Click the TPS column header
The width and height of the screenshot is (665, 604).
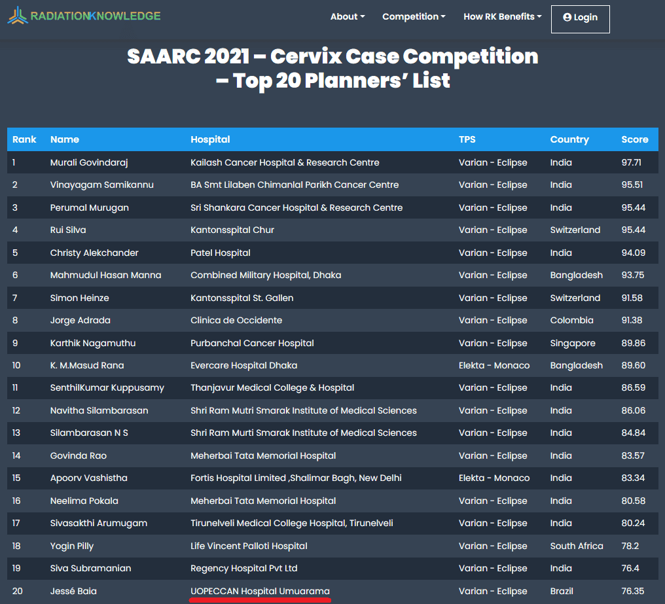coord(467,139)
